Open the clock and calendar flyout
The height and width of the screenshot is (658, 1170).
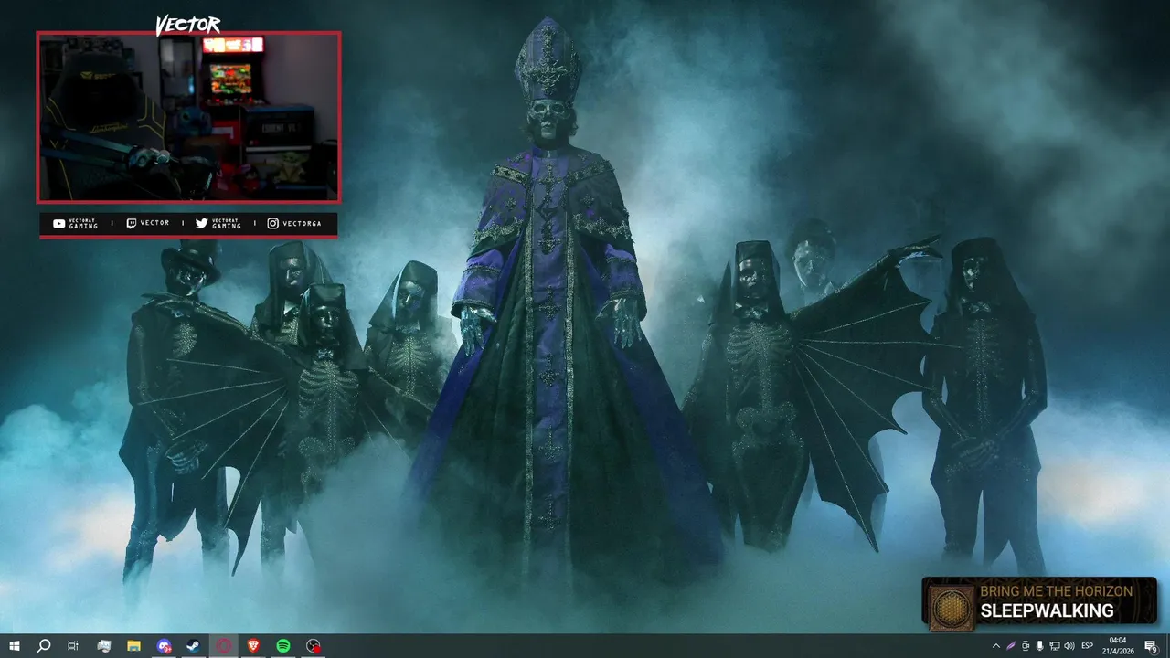(x=1117, y=646)
